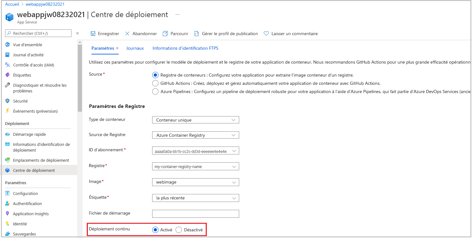The width and height of the screenshot is (472, 238).
Task: Click the Centre de déploiement sidebar icon
Action: pos(8,170)
